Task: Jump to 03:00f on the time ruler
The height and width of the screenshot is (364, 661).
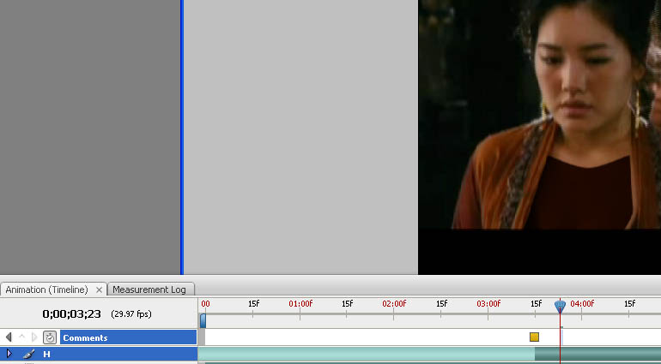Action: (x=488, y=304)
